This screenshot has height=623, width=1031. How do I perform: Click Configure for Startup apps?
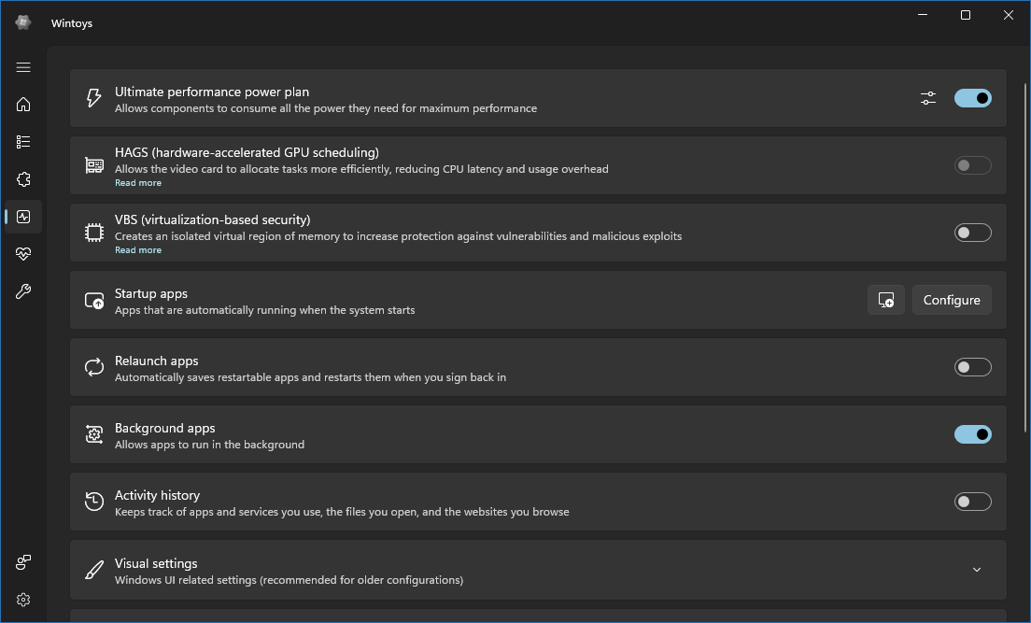click(951, 300)
